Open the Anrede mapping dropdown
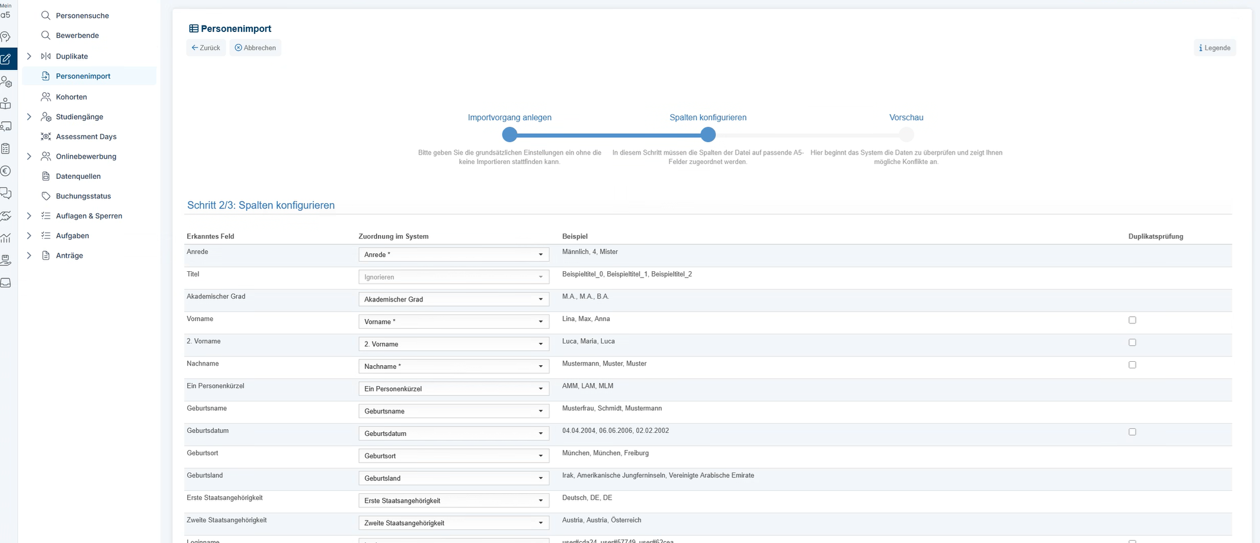This screenshot has width=1260, height=543. 453,255
